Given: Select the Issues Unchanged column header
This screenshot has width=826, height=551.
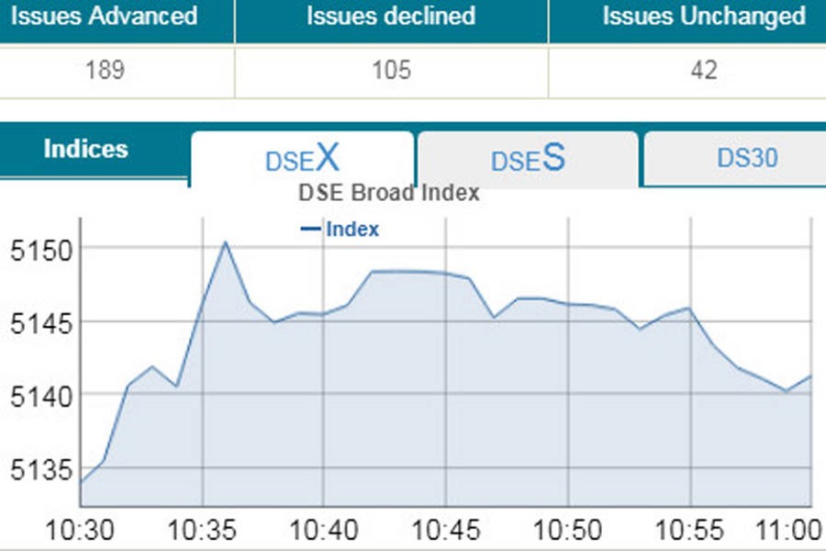Looking at the screenshot, I should click(704, 17).
